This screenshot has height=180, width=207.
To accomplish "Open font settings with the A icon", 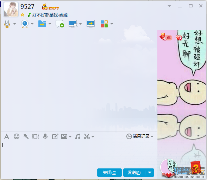I will [x=7, y=136].
